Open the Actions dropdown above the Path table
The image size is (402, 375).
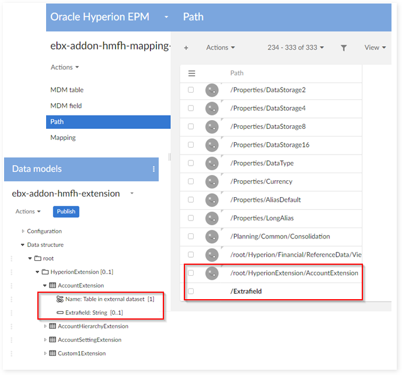pos(221,48)
